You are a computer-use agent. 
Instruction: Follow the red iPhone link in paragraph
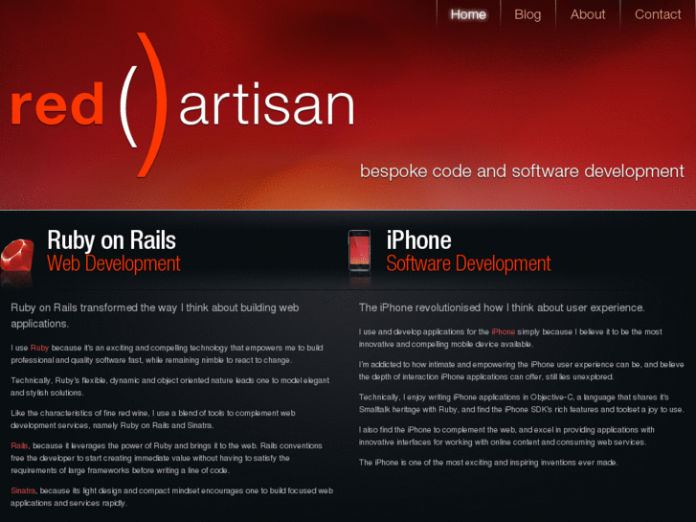click(x=504, y=331)
